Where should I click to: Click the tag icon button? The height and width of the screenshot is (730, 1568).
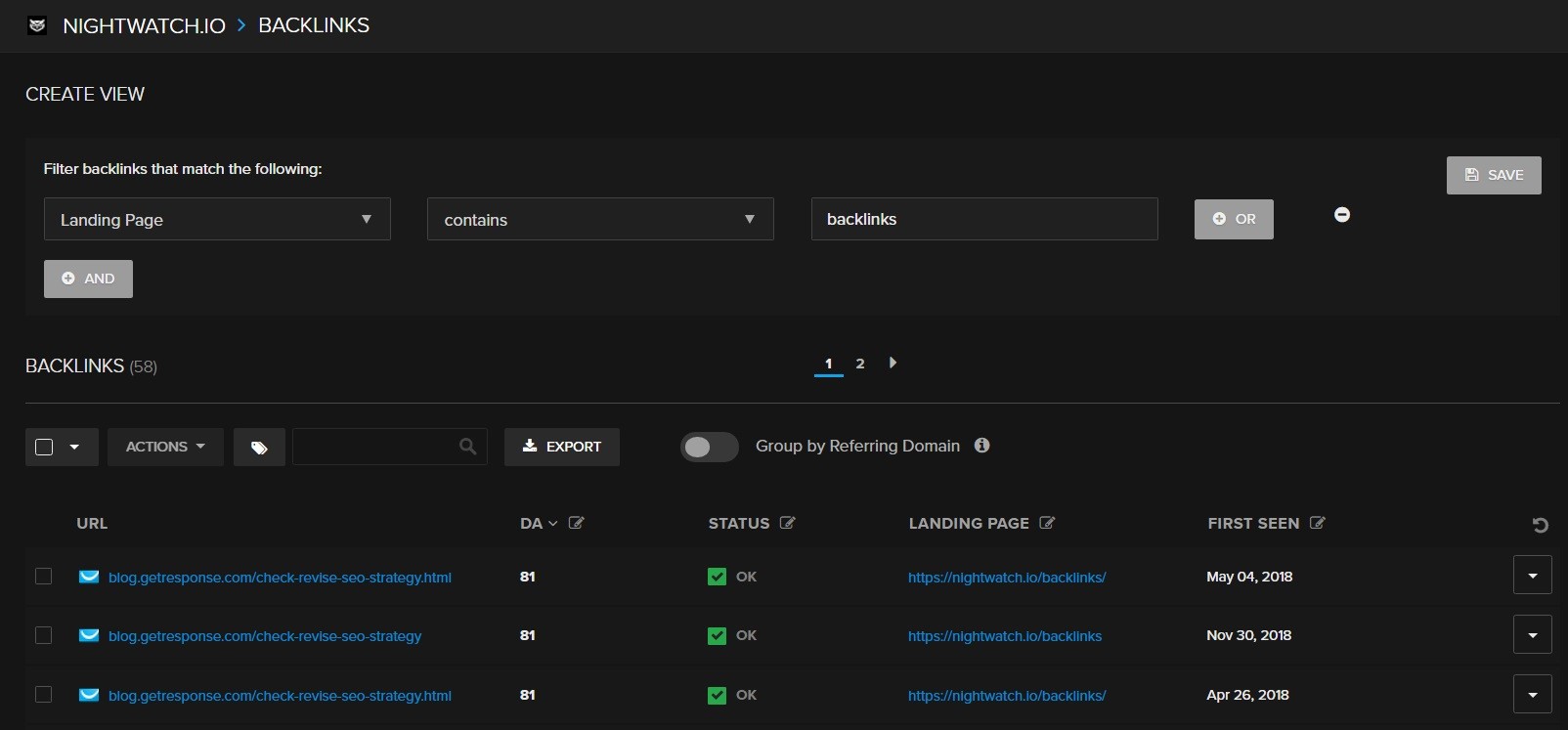coord(259,447)
